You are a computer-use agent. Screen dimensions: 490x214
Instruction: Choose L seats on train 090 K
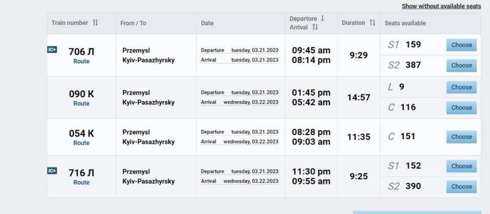[461, 87]
